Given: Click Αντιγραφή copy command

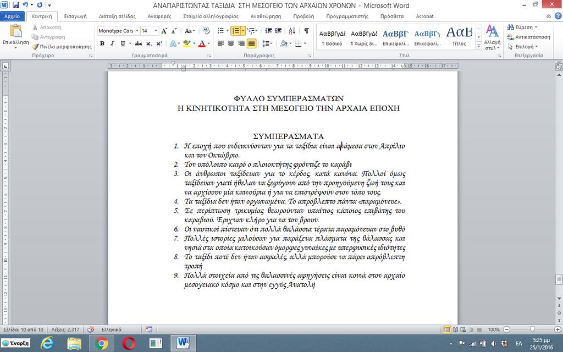Looking at the screenshot, I should 48,37.
